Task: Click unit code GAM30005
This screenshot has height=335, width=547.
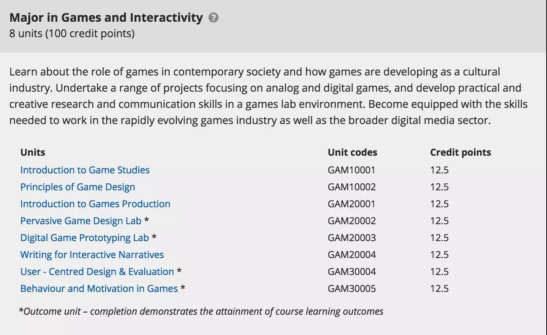Action: pos(351,289)
